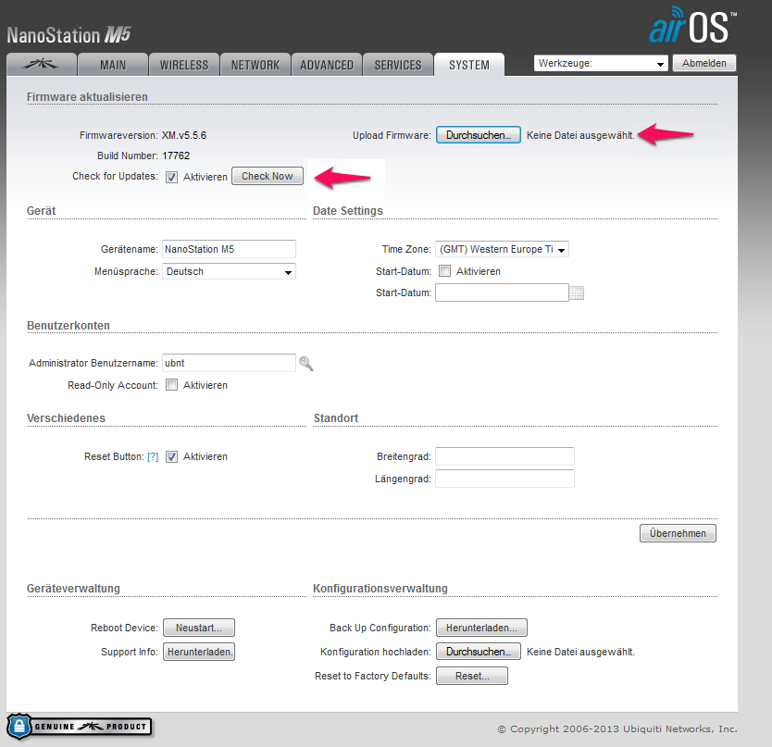Click the airOS logo
Image resolution: width=772 pixels, height=747 pixels.
[692, 25]
